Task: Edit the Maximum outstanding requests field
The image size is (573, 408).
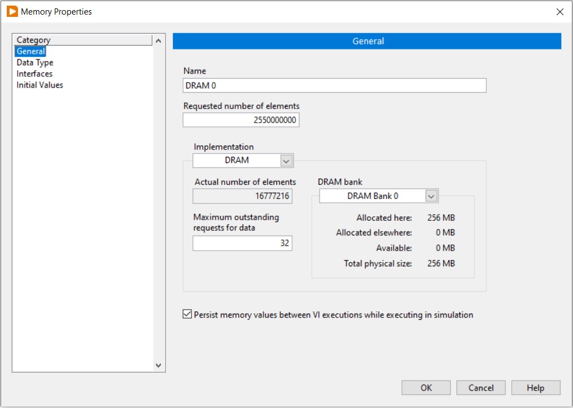Action: (242, 243)
